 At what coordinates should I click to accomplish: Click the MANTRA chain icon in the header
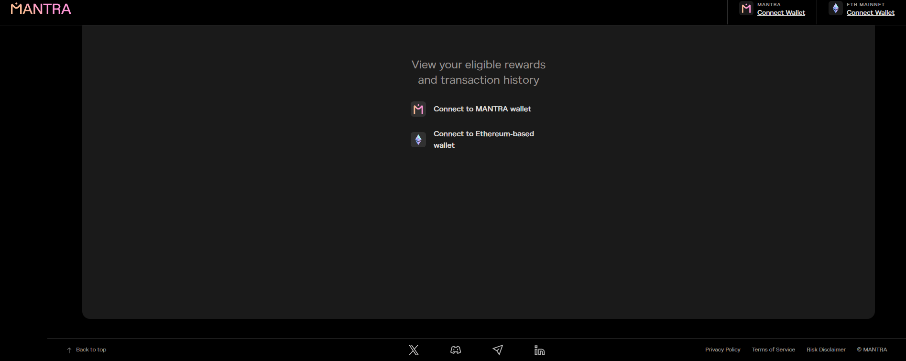click(746, 9)
